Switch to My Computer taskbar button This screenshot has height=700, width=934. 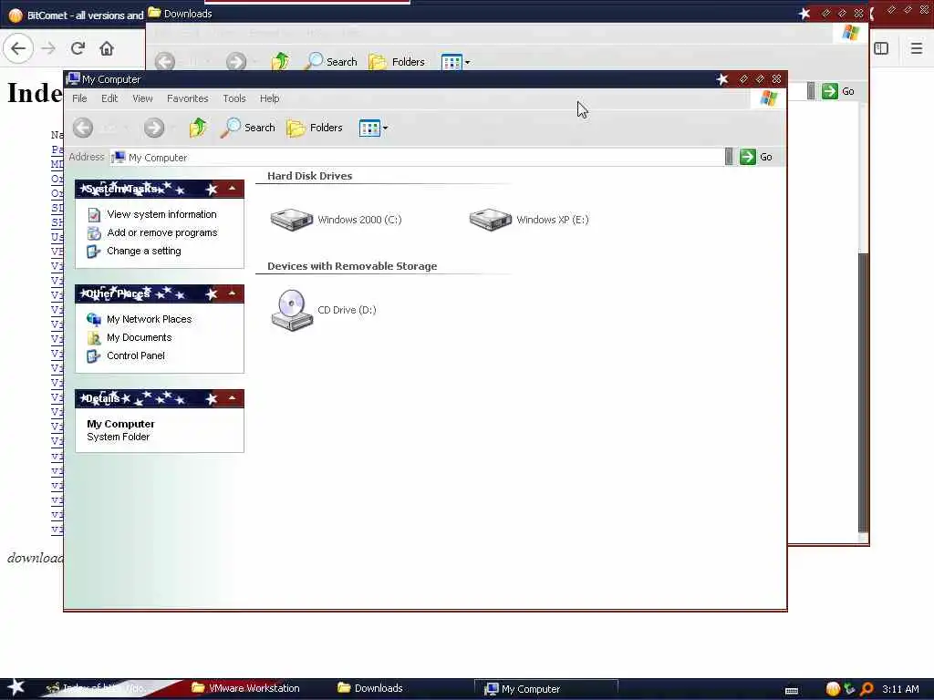click(x=546, y=689)
